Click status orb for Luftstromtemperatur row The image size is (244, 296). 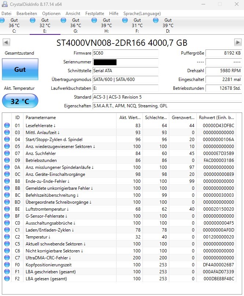pos(7,209)
